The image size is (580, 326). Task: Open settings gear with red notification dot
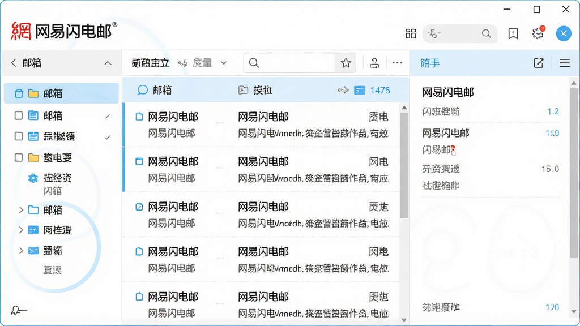(x=538, y=33)
